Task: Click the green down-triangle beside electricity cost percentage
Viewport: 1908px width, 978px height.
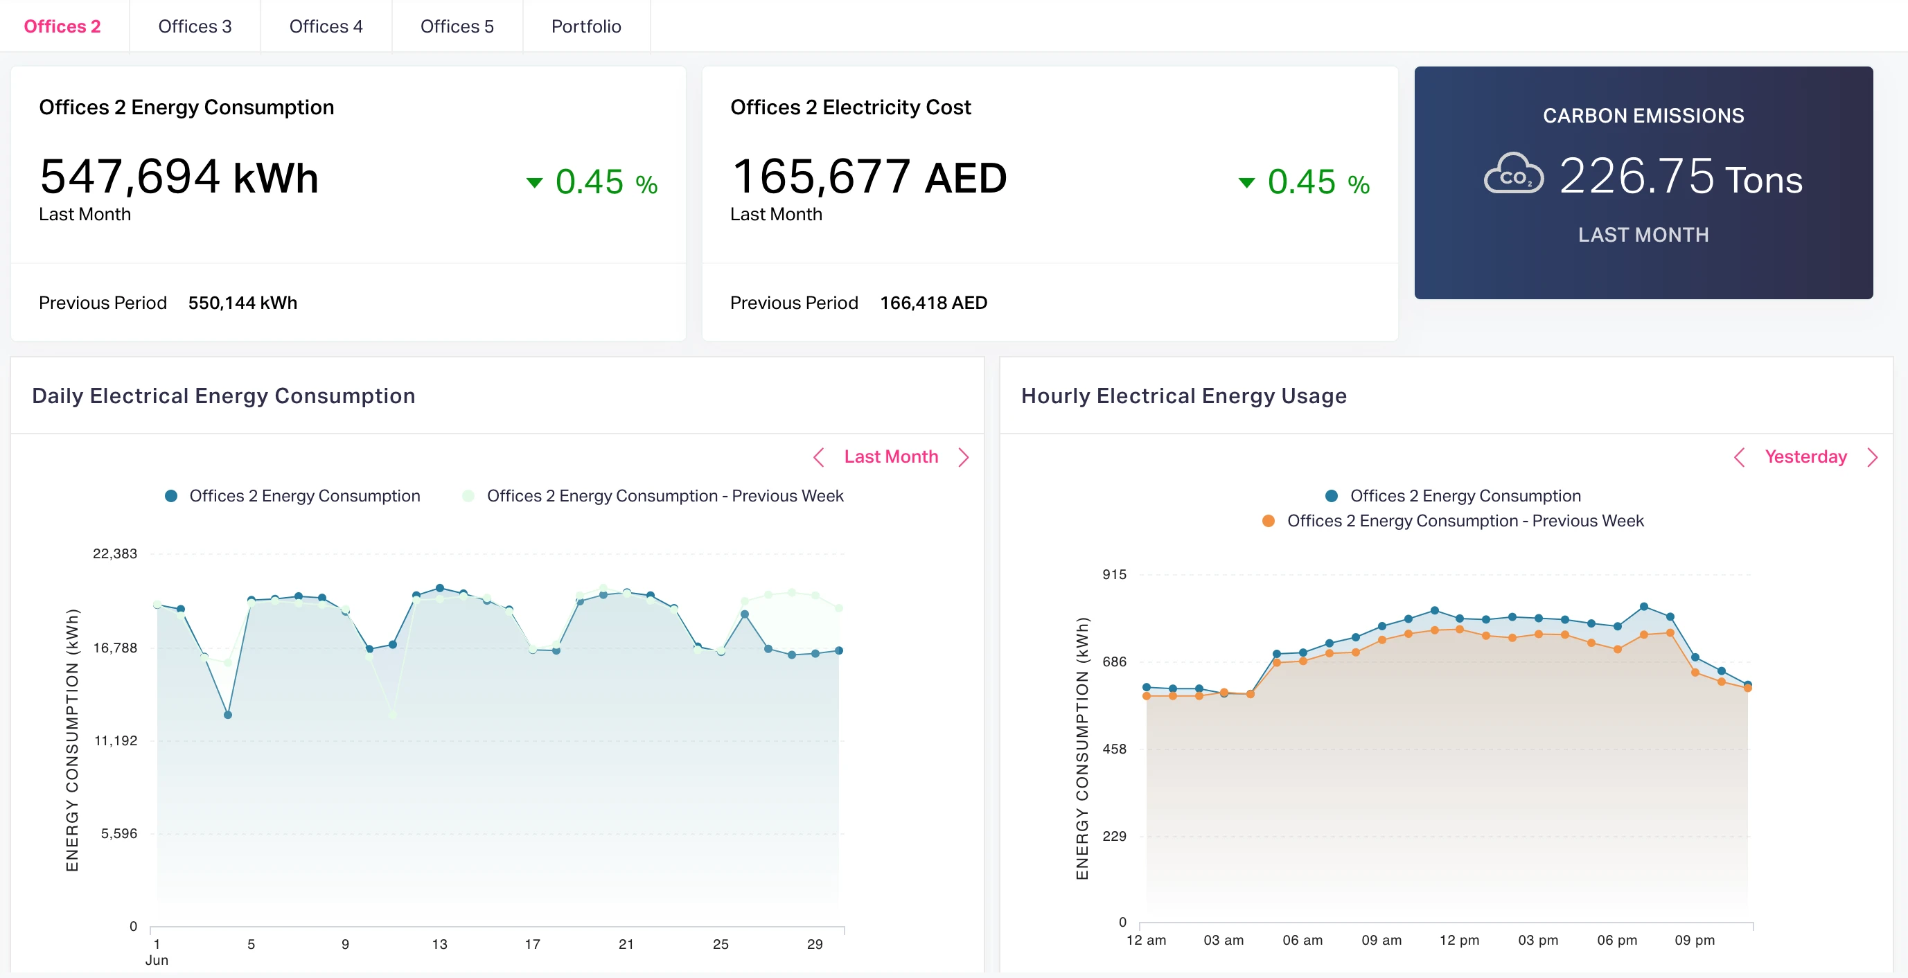Action: (x=1246, y=182)
